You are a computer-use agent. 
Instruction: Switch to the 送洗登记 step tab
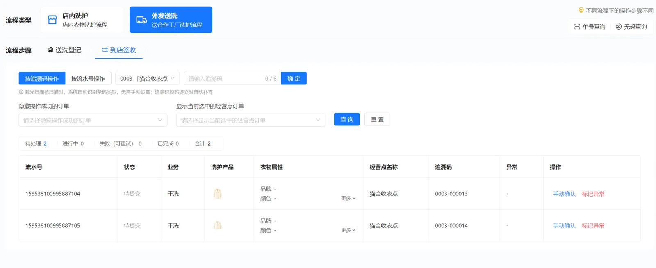pyautogui.click(x=64, y=50)
